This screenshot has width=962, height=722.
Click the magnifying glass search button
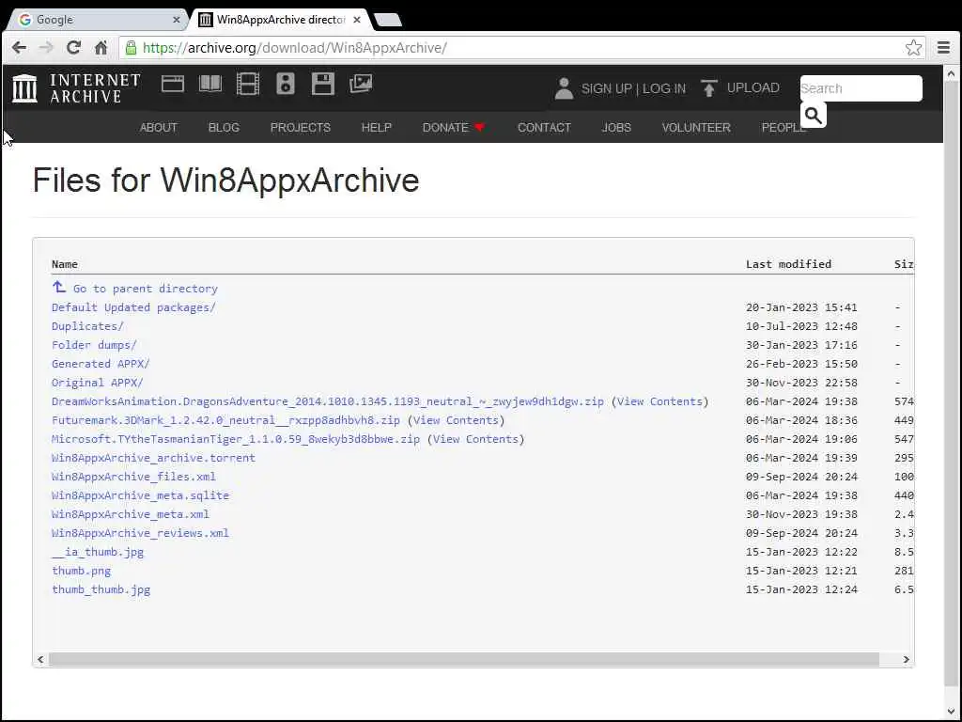tap(814, 115)
